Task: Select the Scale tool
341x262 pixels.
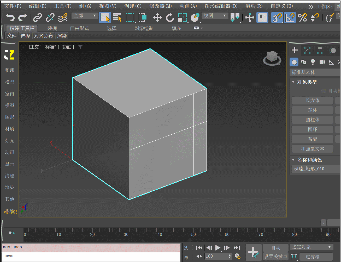Action: pyautogui.click(x=183, y=18)
